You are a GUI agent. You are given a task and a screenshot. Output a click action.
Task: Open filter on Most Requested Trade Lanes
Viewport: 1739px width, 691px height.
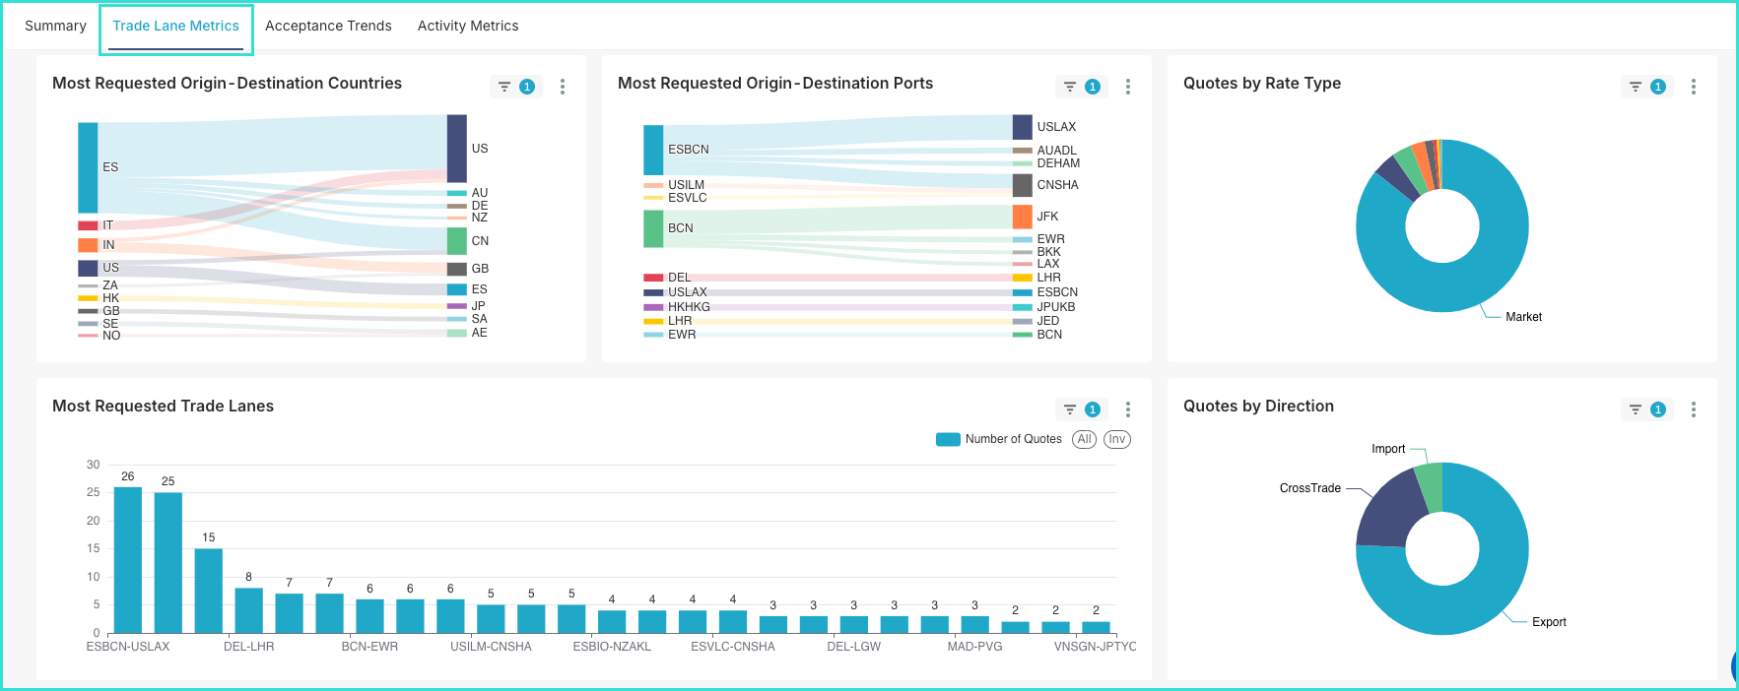[x=1071, y=409]
